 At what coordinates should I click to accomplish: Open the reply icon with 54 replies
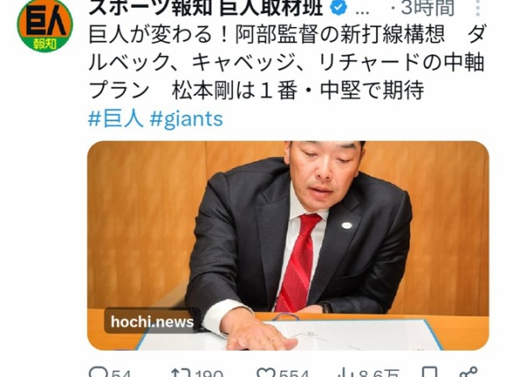point(99,372)
